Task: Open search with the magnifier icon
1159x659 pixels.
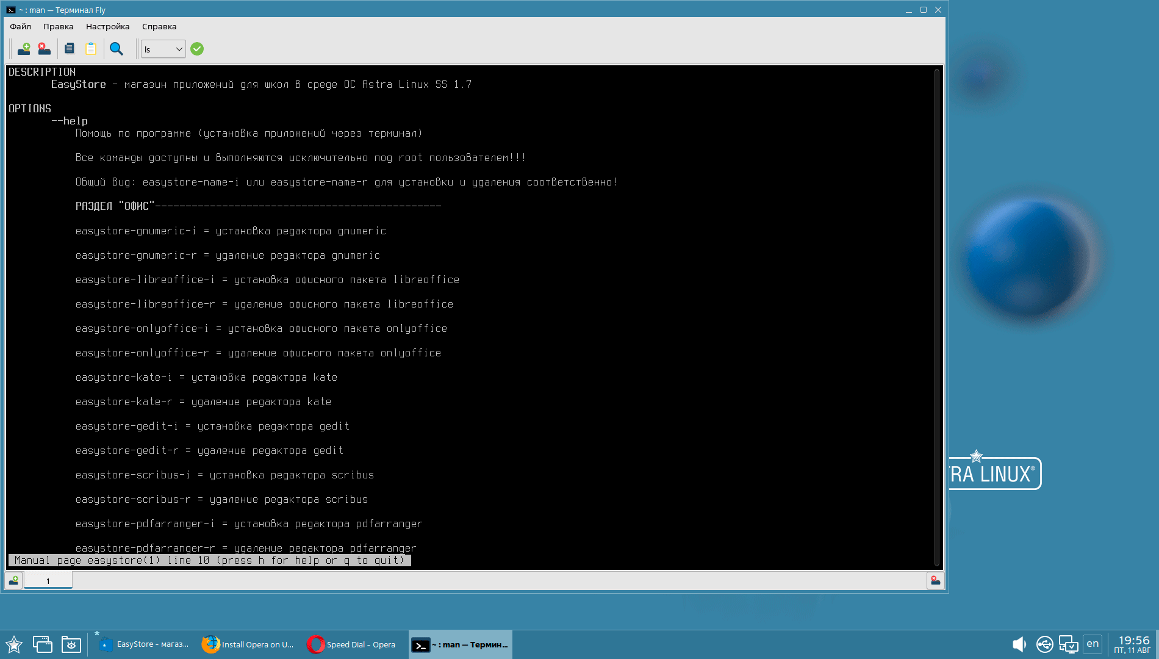Action: pyautogui.click(x=116, y=49)
